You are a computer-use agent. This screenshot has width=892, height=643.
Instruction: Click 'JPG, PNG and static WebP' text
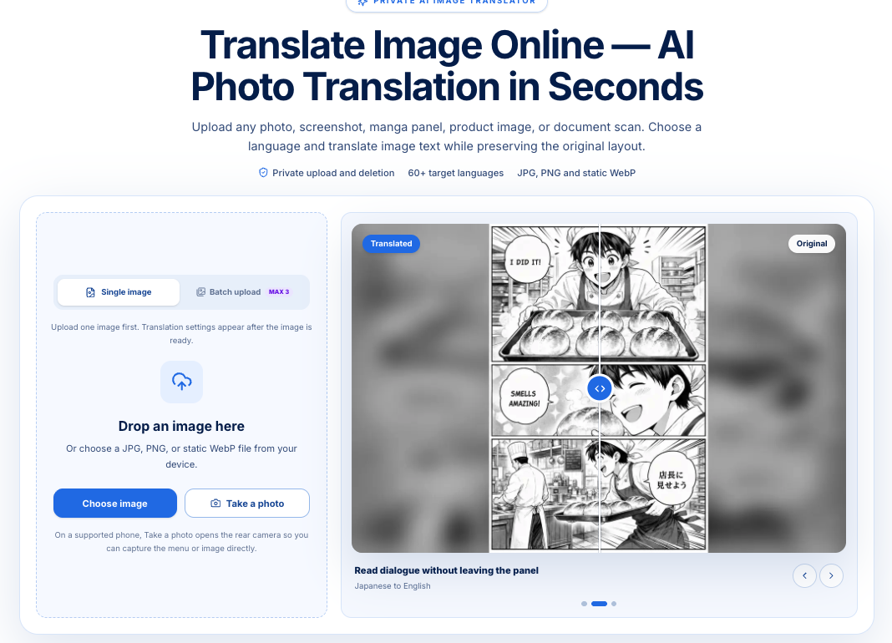click(x=576, y=173)
